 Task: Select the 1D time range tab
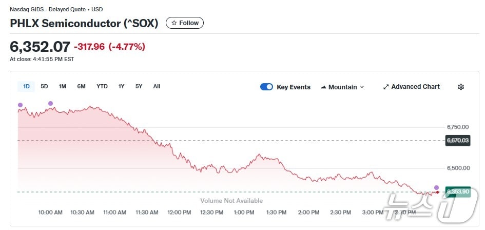[26, 86]
